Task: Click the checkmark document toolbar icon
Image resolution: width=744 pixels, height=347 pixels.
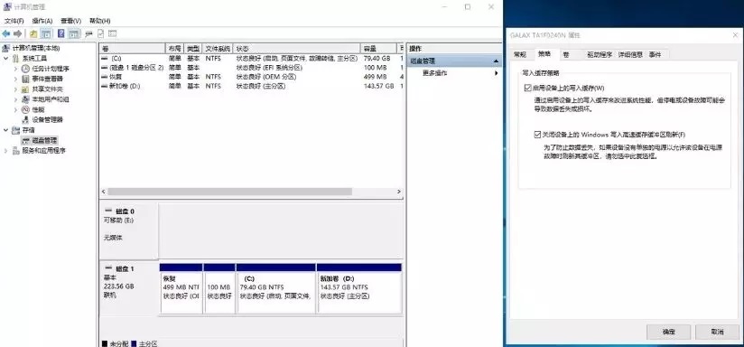Action: click(x=100, y=33)
